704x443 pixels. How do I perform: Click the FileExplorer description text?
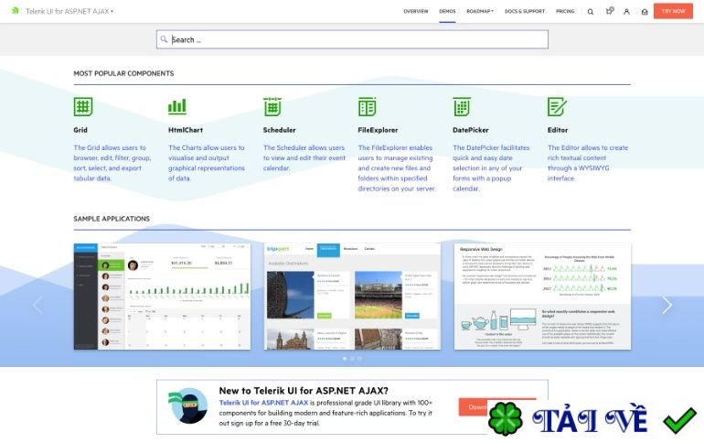point(397,168)
